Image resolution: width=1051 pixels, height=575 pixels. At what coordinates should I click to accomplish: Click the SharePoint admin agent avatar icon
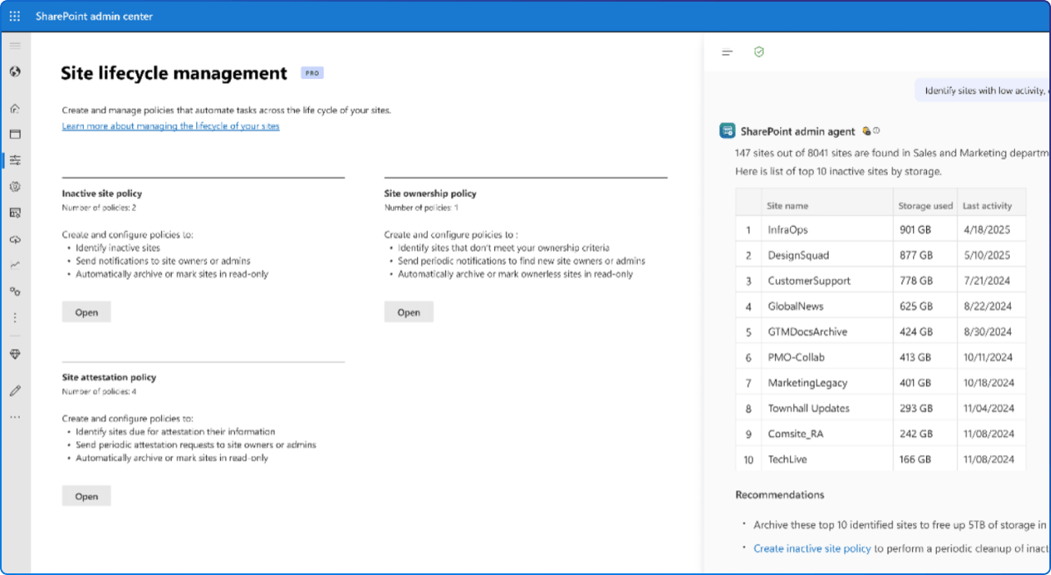pyautogui.click(x=727, y=131)
